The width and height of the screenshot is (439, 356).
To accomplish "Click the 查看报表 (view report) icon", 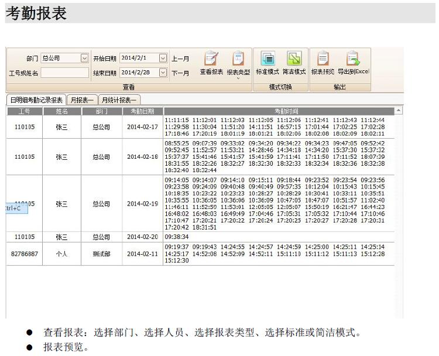I will click(x=211, y=59).
